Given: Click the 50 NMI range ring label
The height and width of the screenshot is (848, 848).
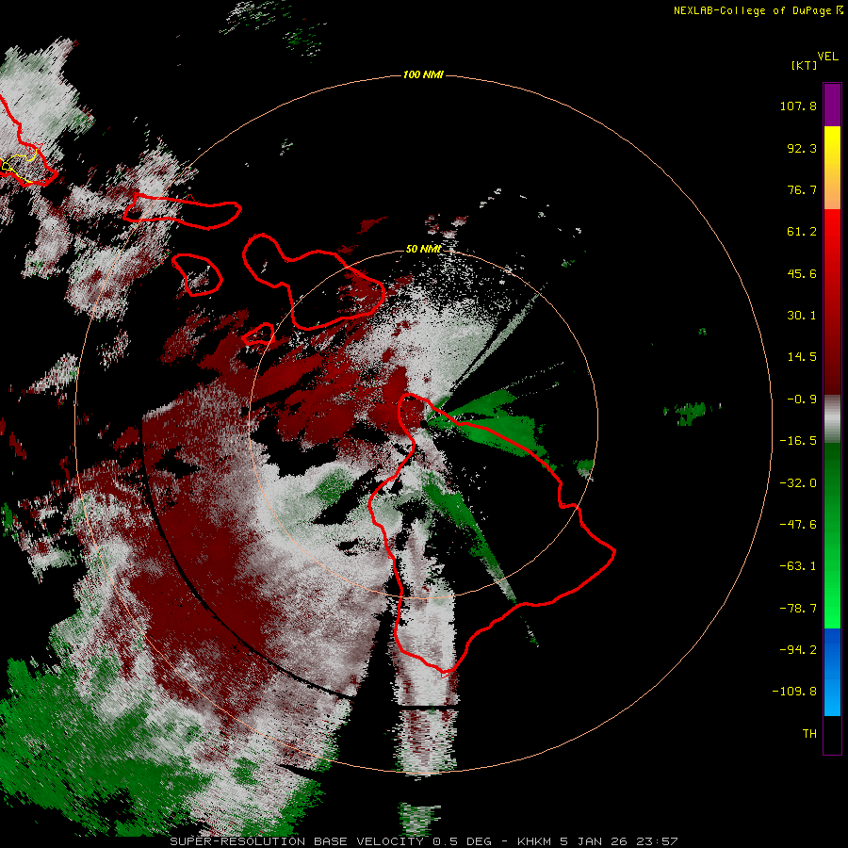Looking at the screenshot, I should 423,249.
